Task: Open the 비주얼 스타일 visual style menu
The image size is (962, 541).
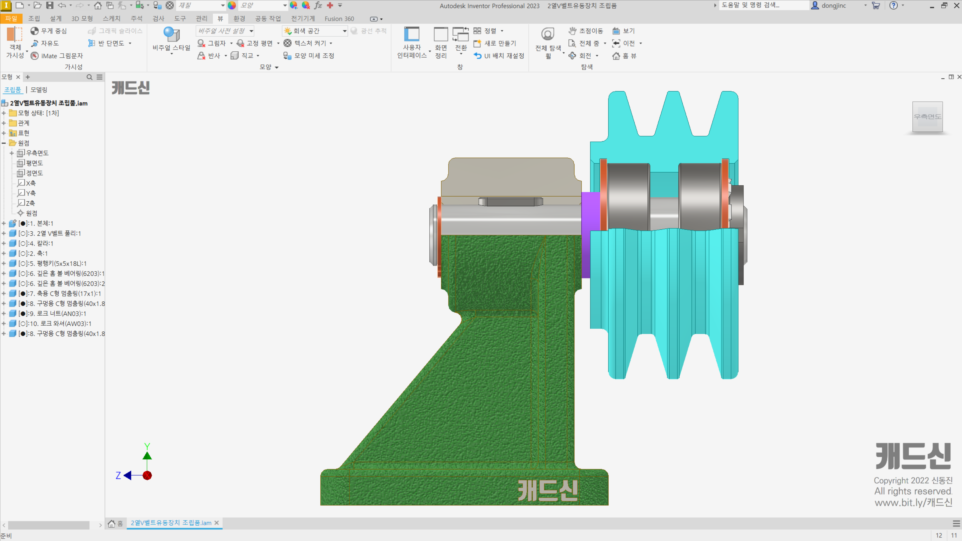Action: tap(171, 41)
